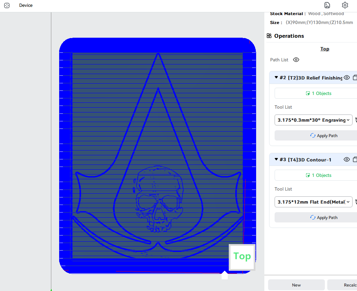Click the Top face of view cube
Screen dimensions: 357x291
tap(242, 256)
